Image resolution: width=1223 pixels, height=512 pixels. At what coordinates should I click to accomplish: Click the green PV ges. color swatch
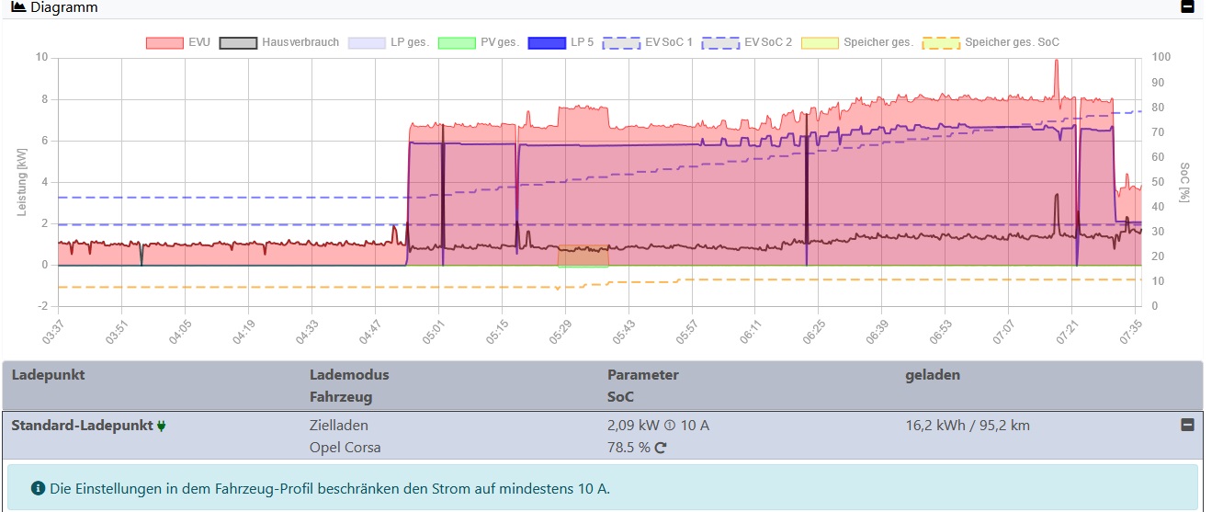tap(457, 42)
